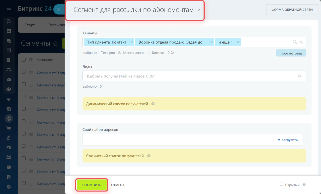
Task: Click empty area of Клиенты filter field
Action: click(266, 42)
